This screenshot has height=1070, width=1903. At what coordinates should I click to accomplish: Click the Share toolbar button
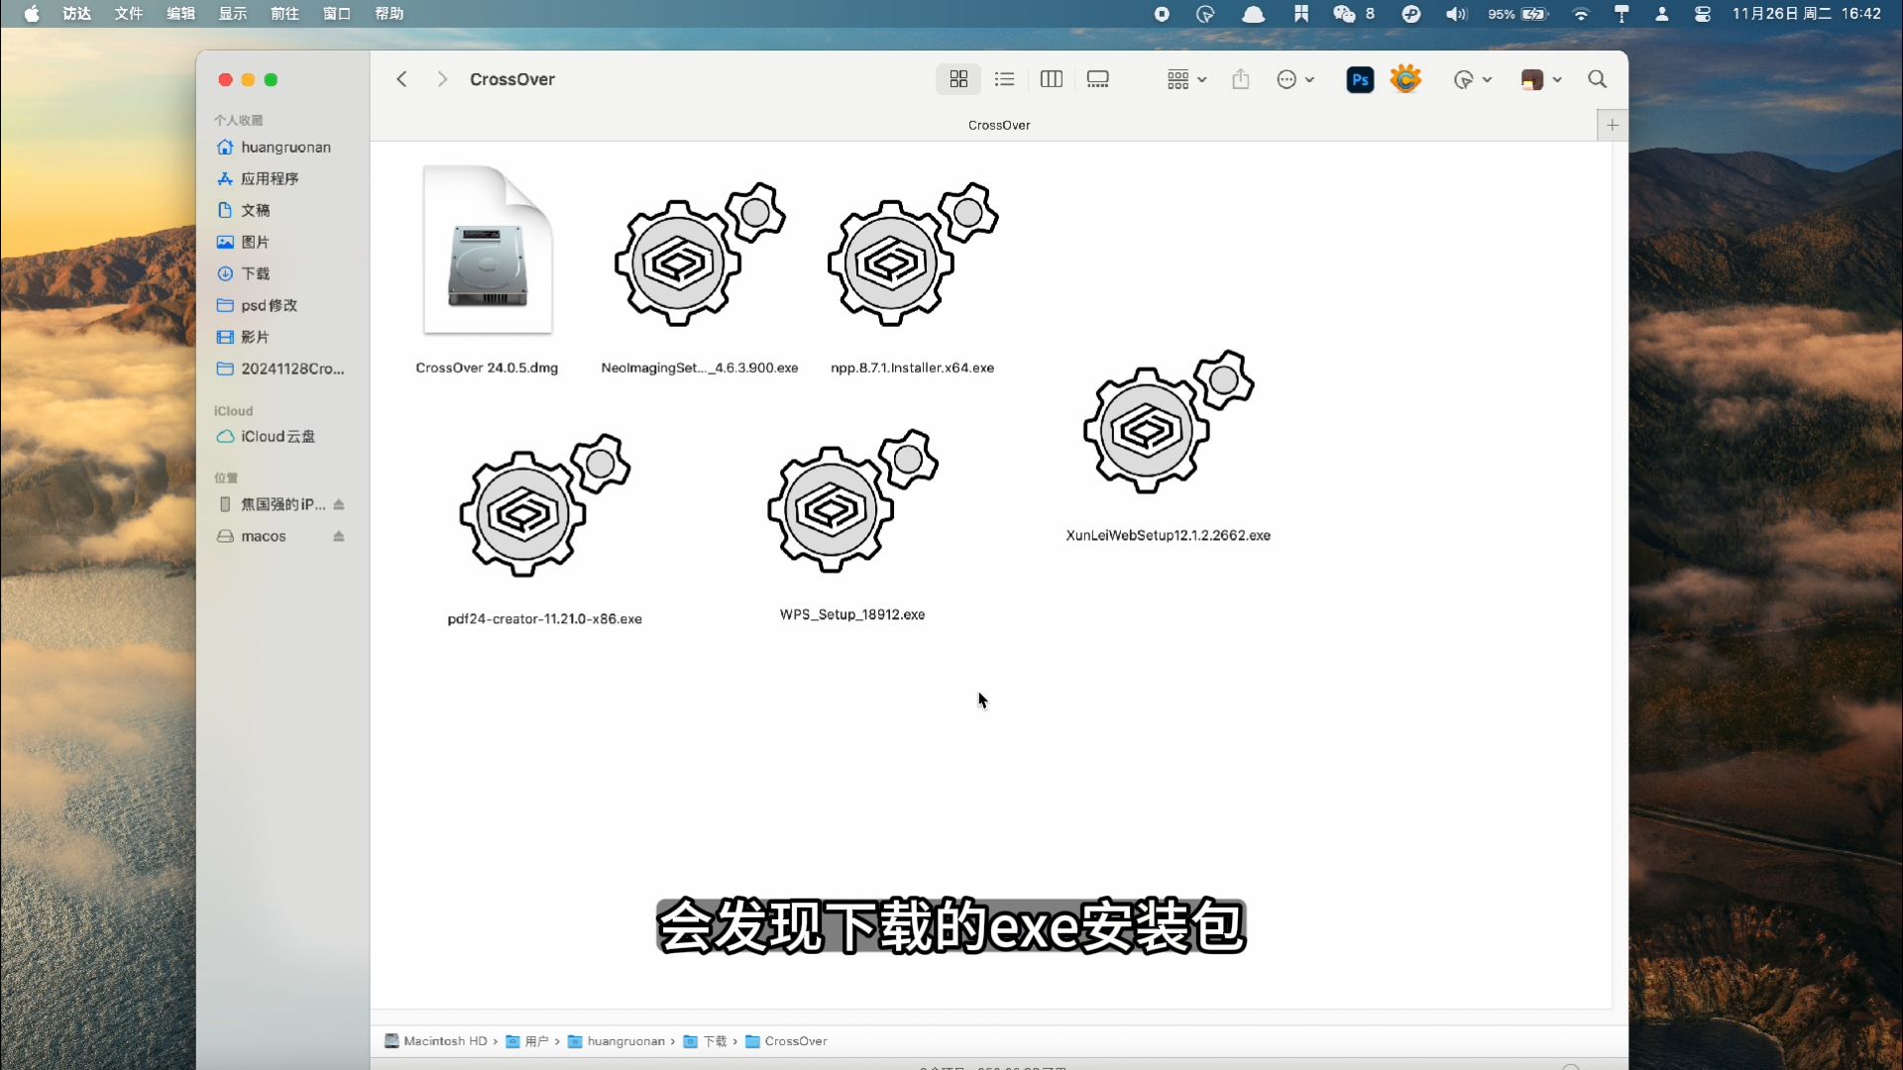tap(1241, 79)
